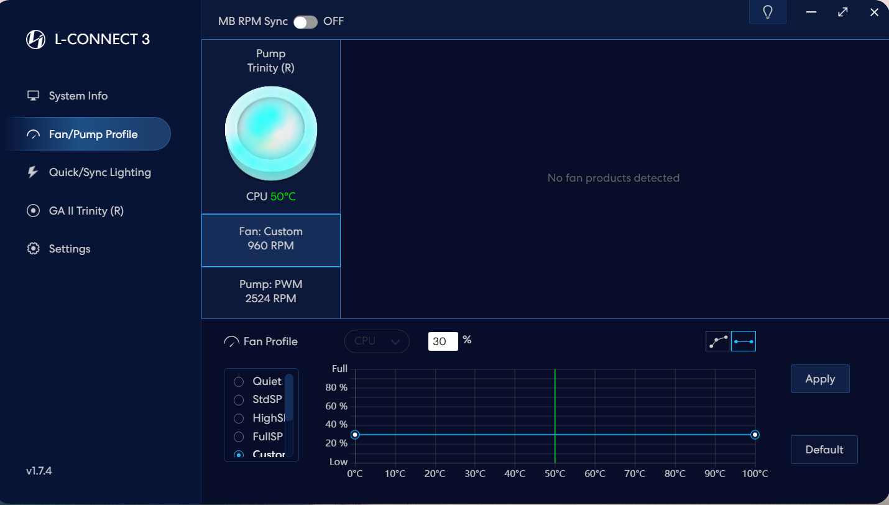The width and height of the screenshot is (889, 505).
Task: Click the Default button
Action: [824, 450]
